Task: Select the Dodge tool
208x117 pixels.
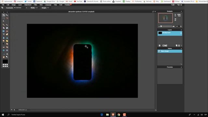Action: click(4, 44)
